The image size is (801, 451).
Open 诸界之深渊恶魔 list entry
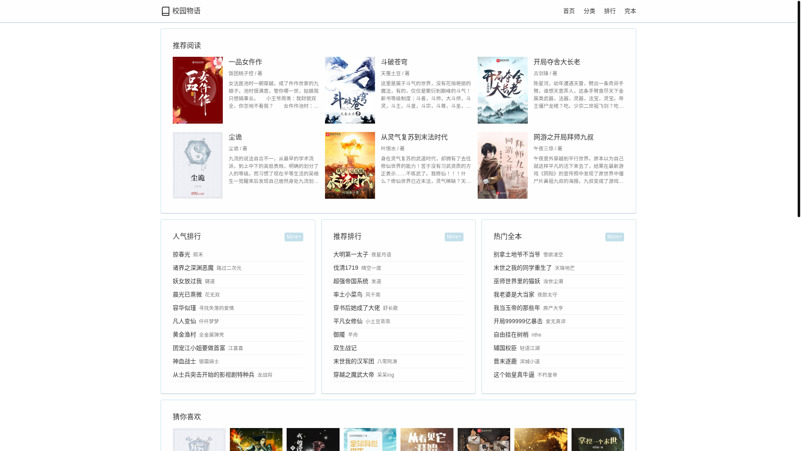(x=193, y=268)
